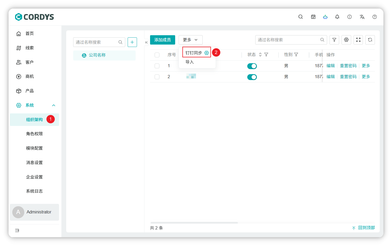Select the 公司名称 tree node
Viewport: 392px width, 246px height.
point(104,55)
